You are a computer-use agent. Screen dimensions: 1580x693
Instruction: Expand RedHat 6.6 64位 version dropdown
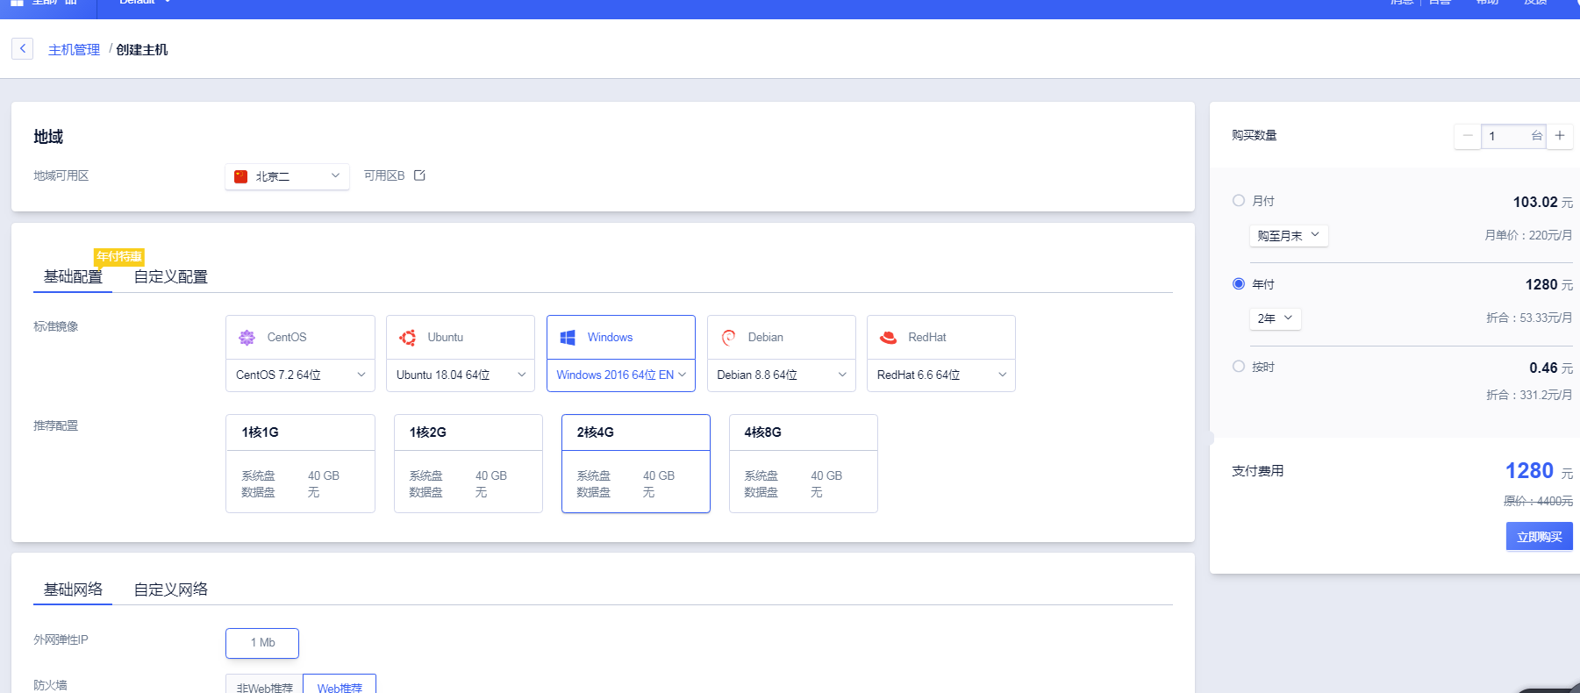pyautogui.click(x=941, y=375)
